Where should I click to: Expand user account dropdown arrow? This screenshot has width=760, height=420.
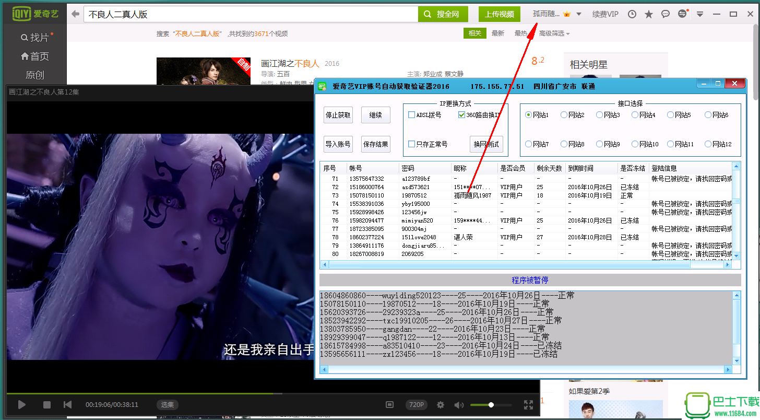(x=579, y=14)
